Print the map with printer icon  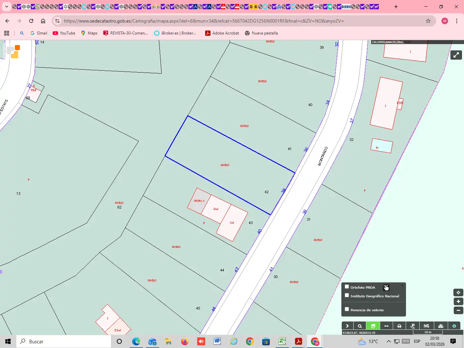point(399,326)
